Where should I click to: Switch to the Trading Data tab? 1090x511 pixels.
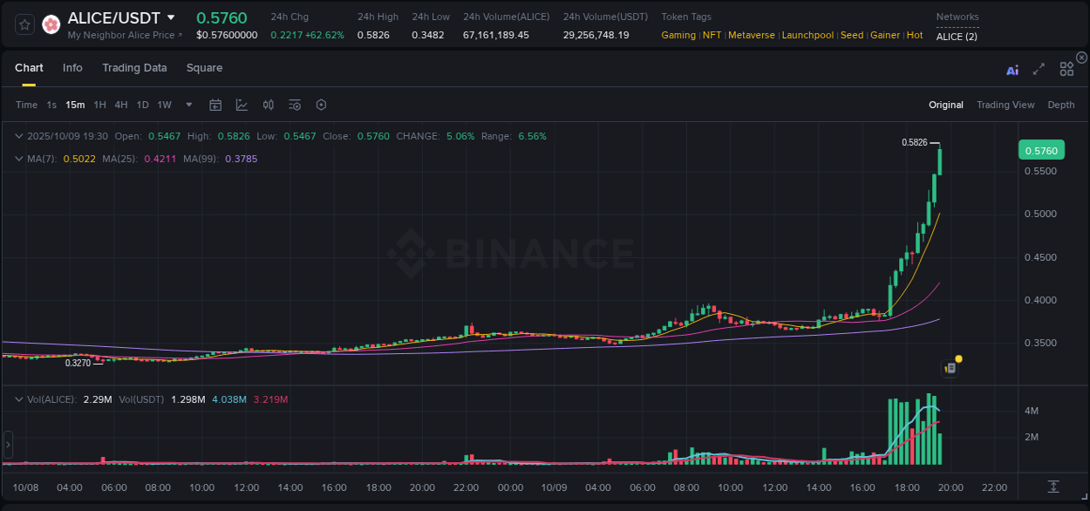coord(134,68)
